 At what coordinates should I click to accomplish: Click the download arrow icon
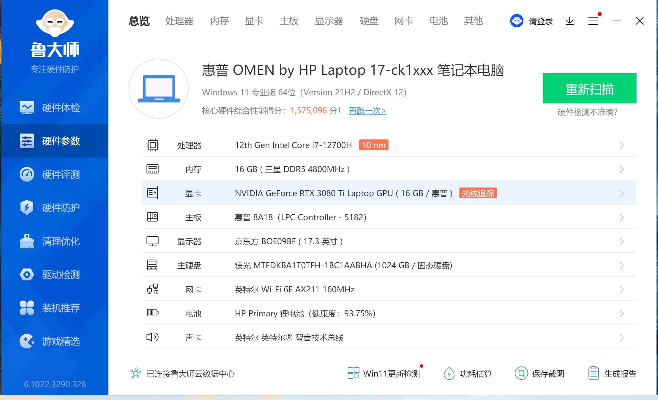click(569, 21)
